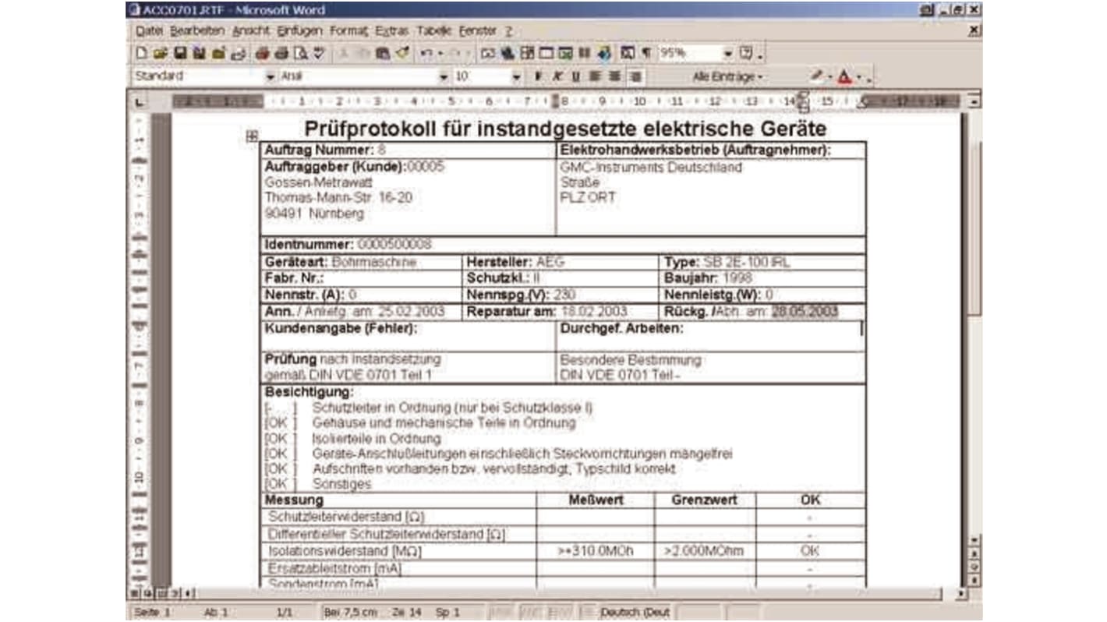
Task: Click the Columns toolbar icon
Action: pos(583,53)
